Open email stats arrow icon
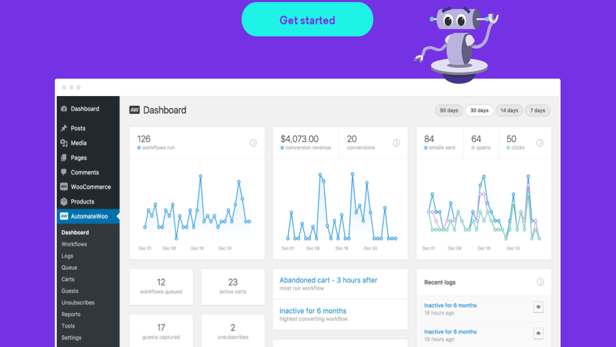616x347 pixels. (x=540, y=143)
